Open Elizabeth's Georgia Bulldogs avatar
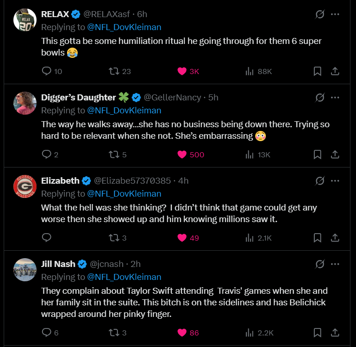Screen dimensions: 356x347 [x=25, y=186]
